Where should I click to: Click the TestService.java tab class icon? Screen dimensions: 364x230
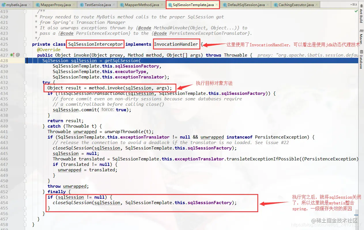click(x=82, y=5)
